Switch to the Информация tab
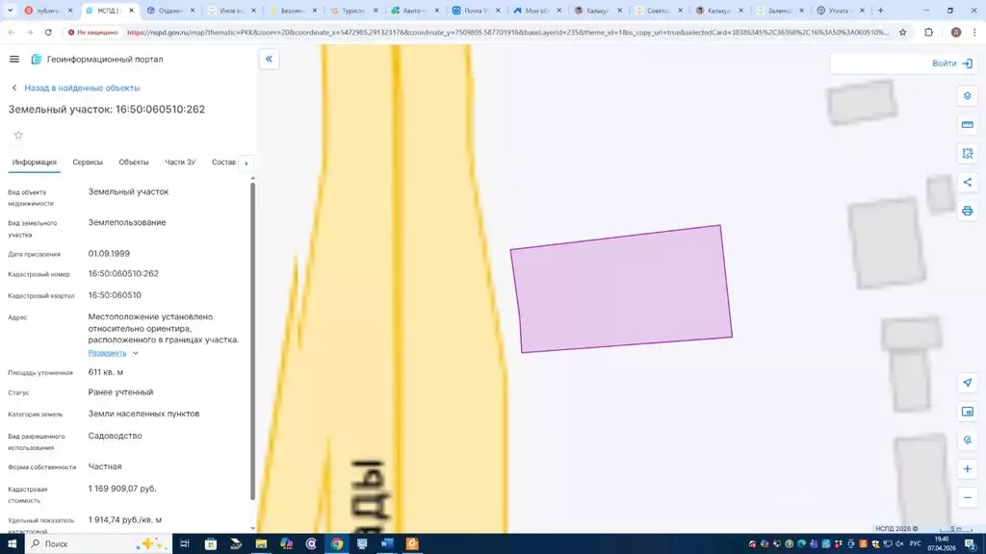 click(35, 162)
